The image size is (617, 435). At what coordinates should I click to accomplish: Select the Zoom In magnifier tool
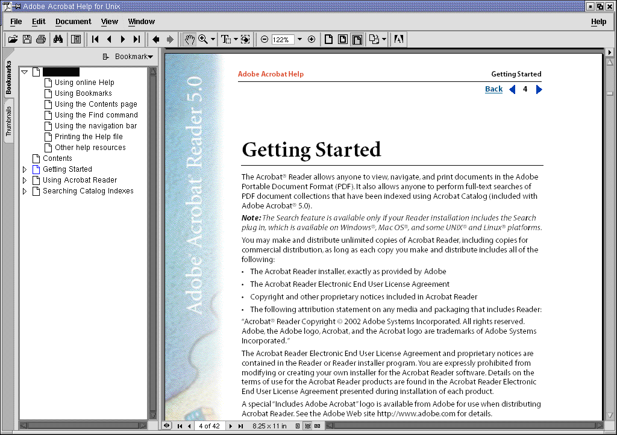pyautogui.click(x=203, y=39)
